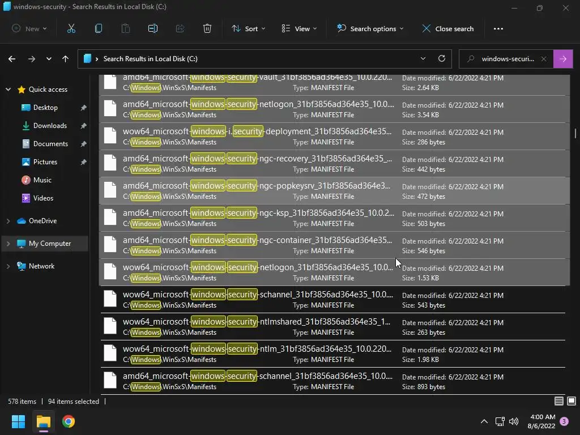Click the Copy icon in toolbar
The image size is (580, 435).
(99, 28)
